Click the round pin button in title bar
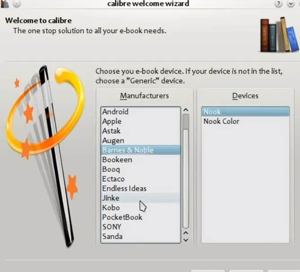 click(x=17, y=4)
